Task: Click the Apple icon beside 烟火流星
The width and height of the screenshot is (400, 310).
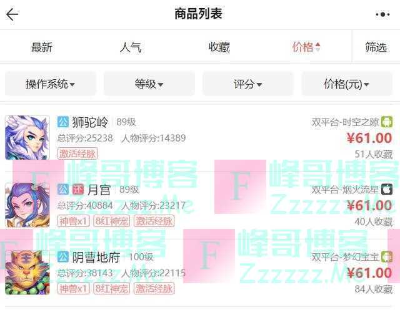Action: pyautogui.click(x=387, y=190)
